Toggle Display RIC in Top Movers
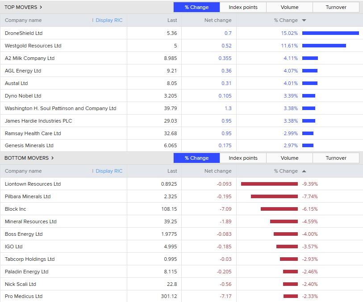 coord(108,20)
